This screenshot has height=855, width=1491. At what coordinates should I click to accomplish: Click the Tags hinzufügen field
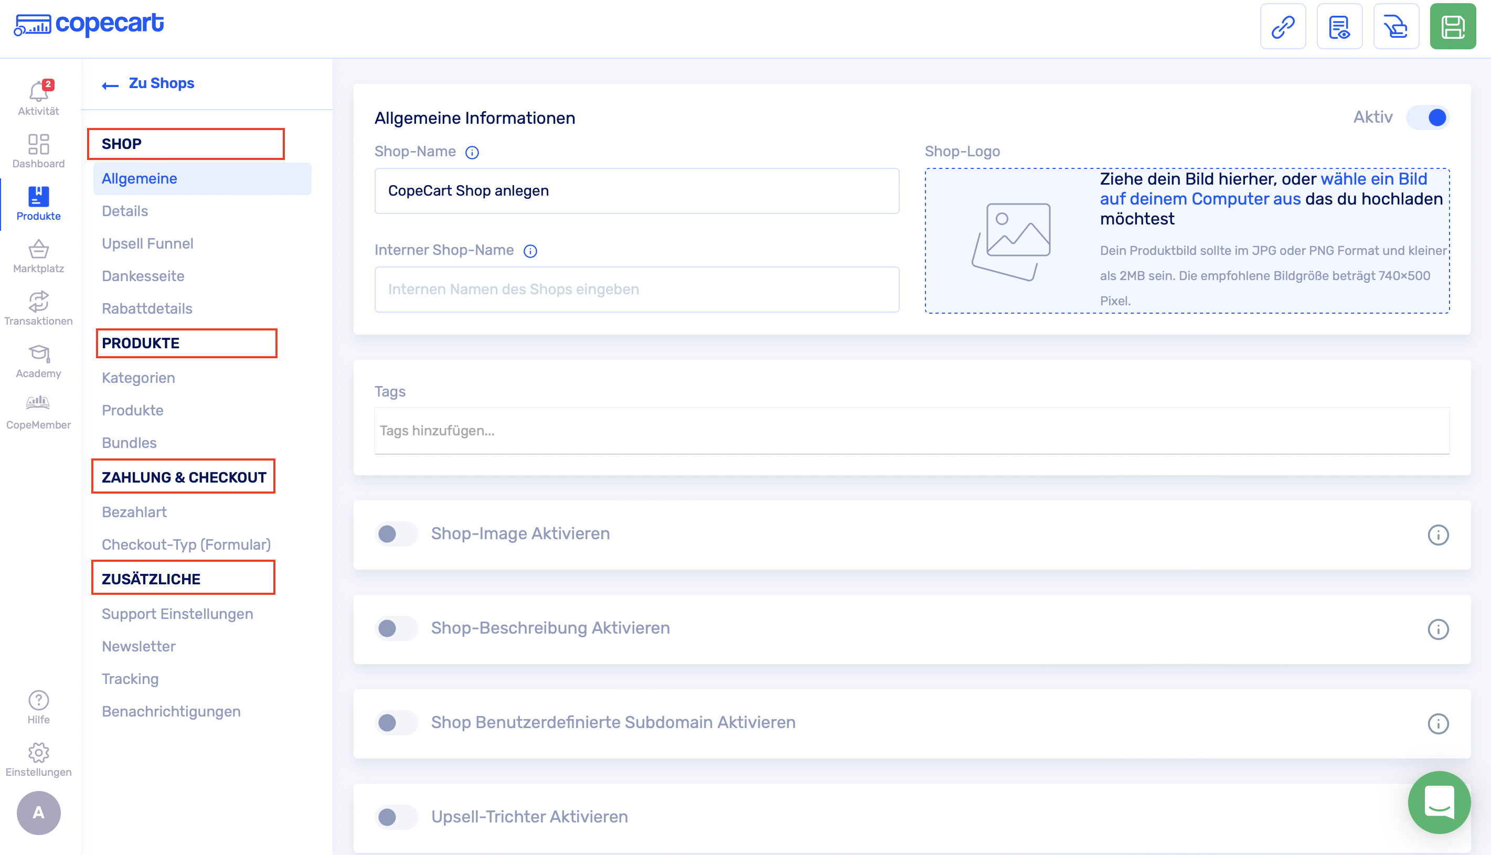click(911, 431)
